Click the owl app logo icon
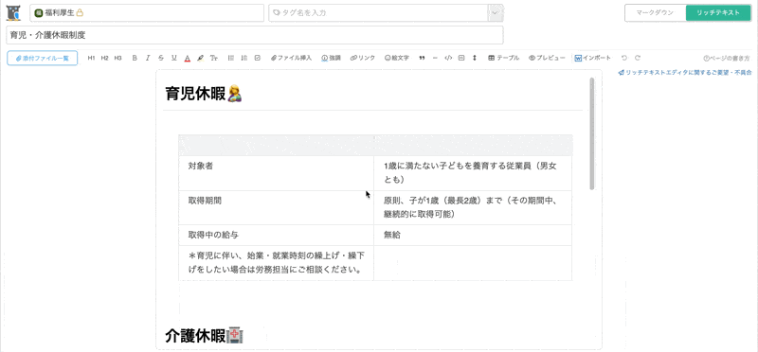Viewport: 758px width, 352px height. coord(13,13)
